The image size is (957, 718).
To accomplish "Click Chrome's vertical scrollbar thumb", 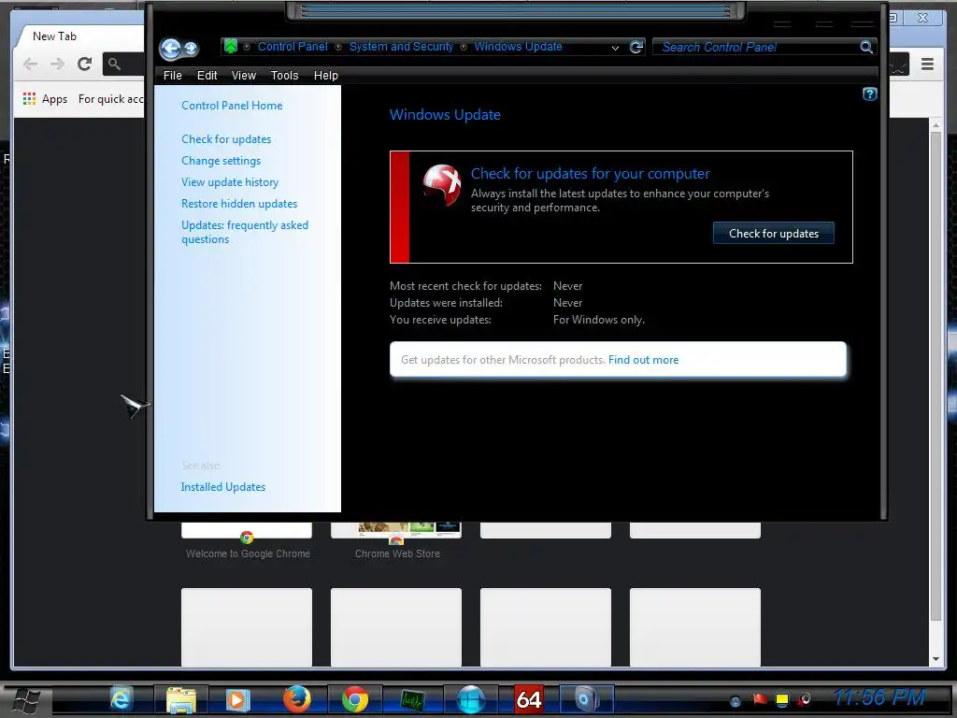I will pyautogui.click(x=936, y=376).
